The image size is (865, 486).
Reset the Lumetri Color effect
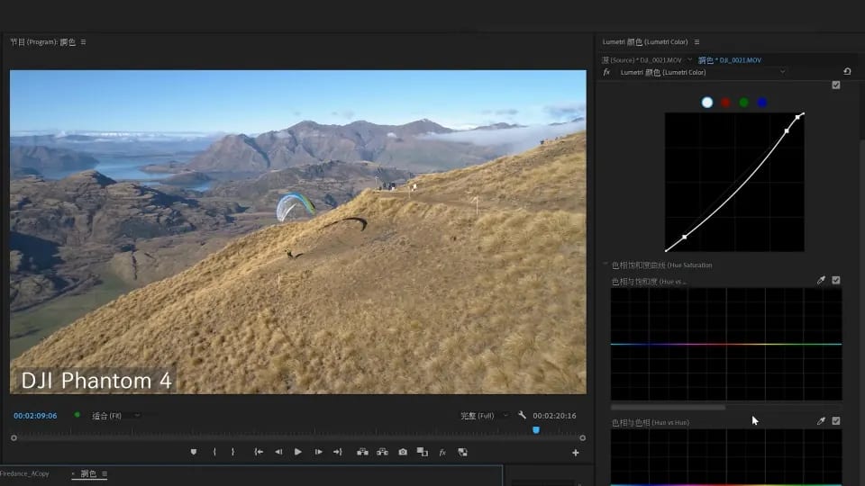(x=847, y=72)
